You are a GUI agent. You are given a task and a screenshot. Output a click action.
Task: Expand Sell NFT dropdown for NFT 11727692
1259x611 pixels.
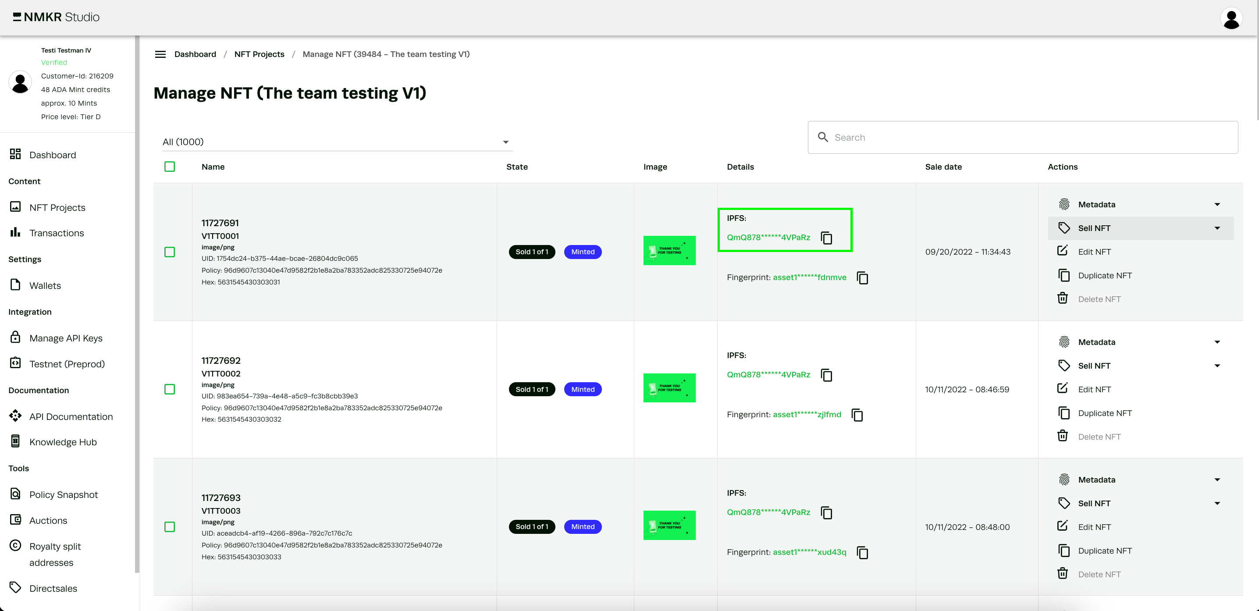(1216, 366)
